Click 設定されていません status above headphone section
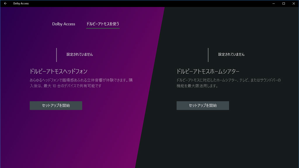299x168 pixels. click(80, 55)
